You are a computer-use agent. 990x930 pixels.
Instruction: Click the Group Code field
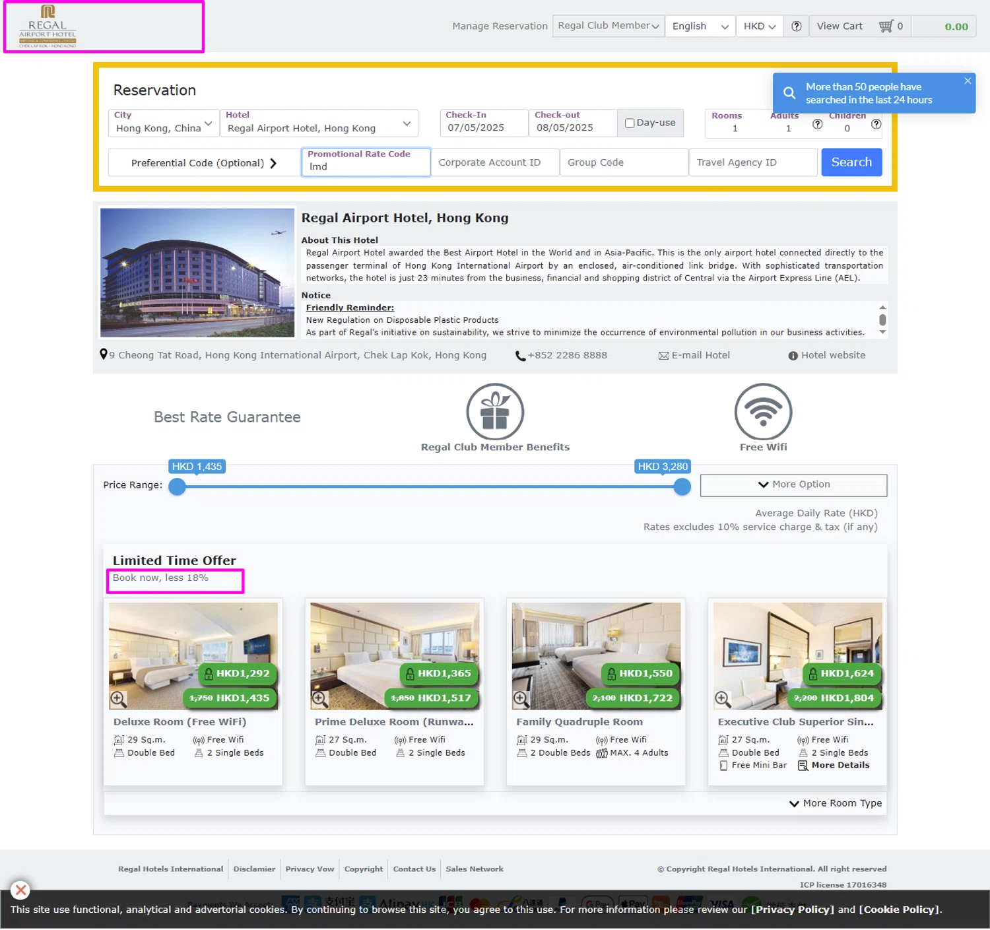pyautogui.click(x=624, y=162)
